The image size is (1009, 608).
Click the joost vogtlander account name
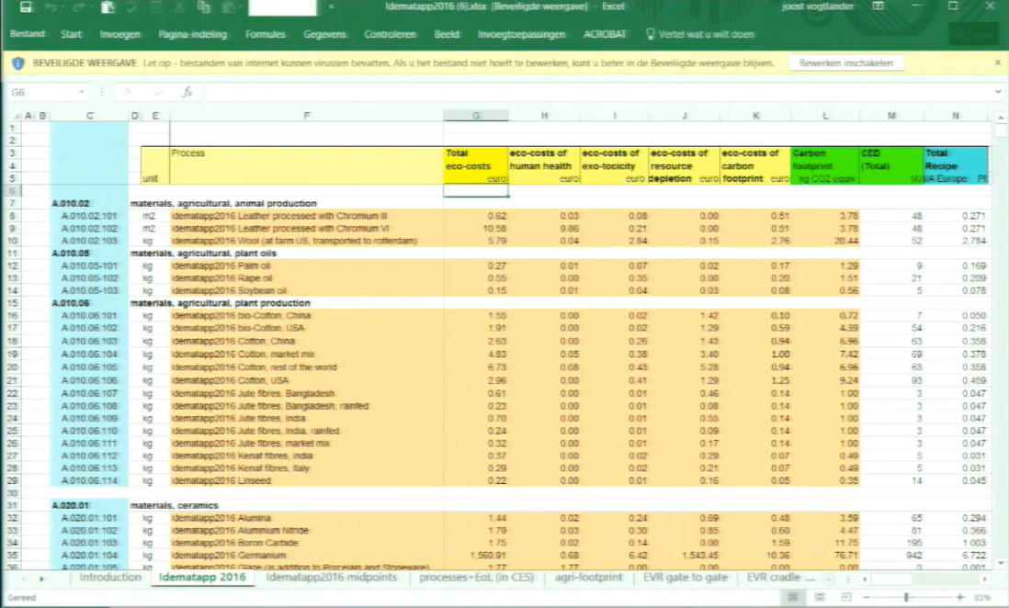click(817, 6)
